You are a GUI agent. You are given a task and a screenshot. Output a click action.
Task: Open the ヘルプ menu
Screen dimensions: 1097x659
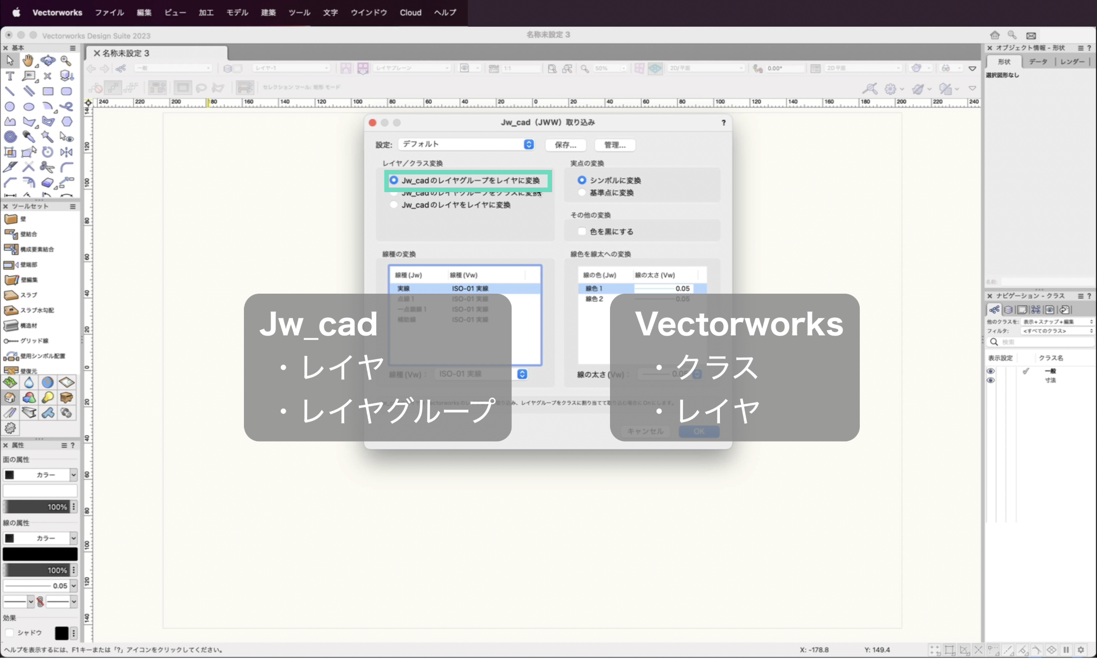[x=445, y=13]
